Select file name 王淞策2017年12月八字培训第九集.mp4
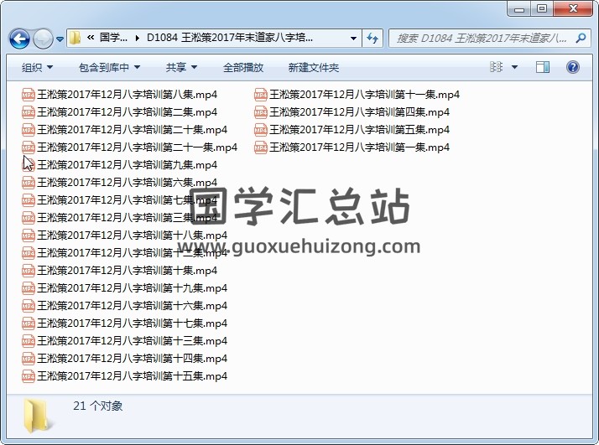Viewport: 599px width, 445px height. [x=128, y=164]
